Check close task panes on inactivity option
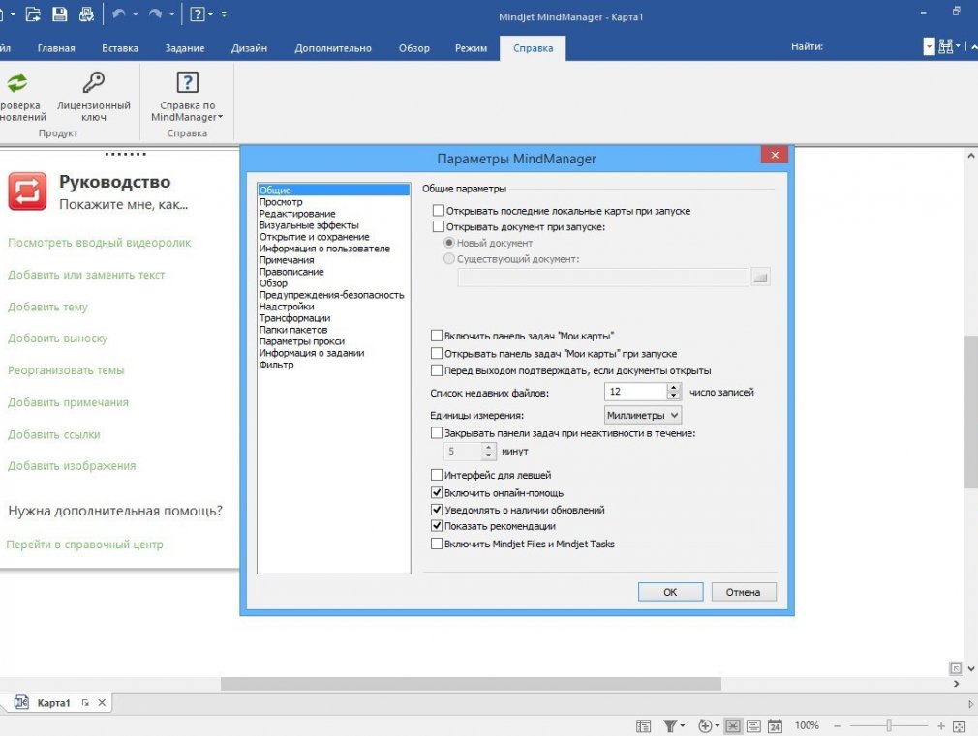This screenshot has height=736, width=978. (437, 432)
